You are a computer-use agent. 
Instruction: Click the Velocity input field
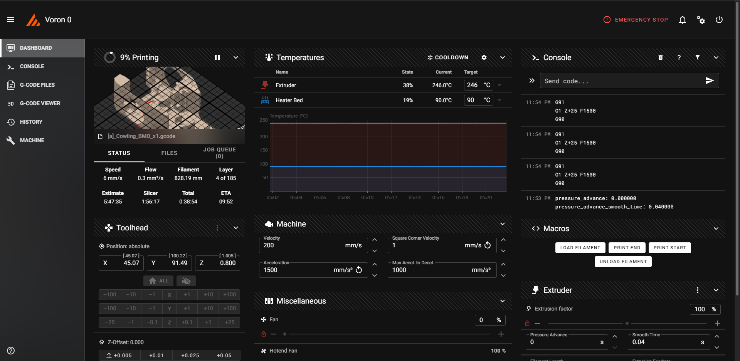tap(301, 245)
